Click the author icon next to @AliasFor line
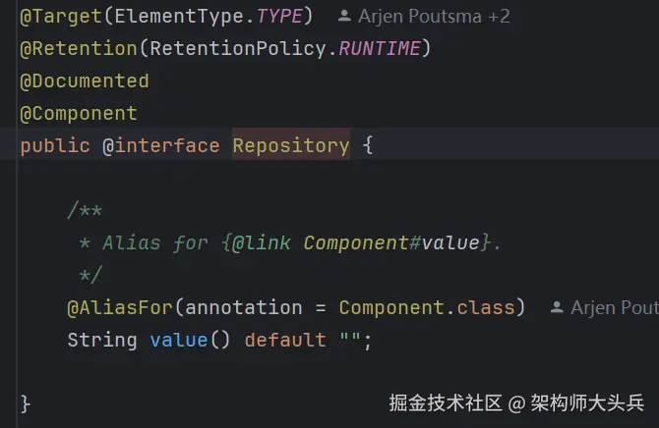This screenshot has height=428, width=659. pos(557,307)
